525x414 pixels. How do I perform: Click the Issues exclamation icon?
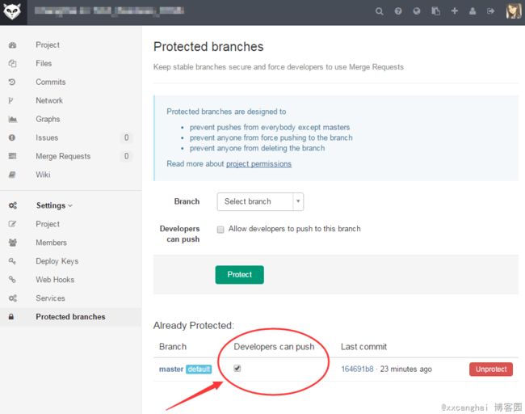click(12, 137)
